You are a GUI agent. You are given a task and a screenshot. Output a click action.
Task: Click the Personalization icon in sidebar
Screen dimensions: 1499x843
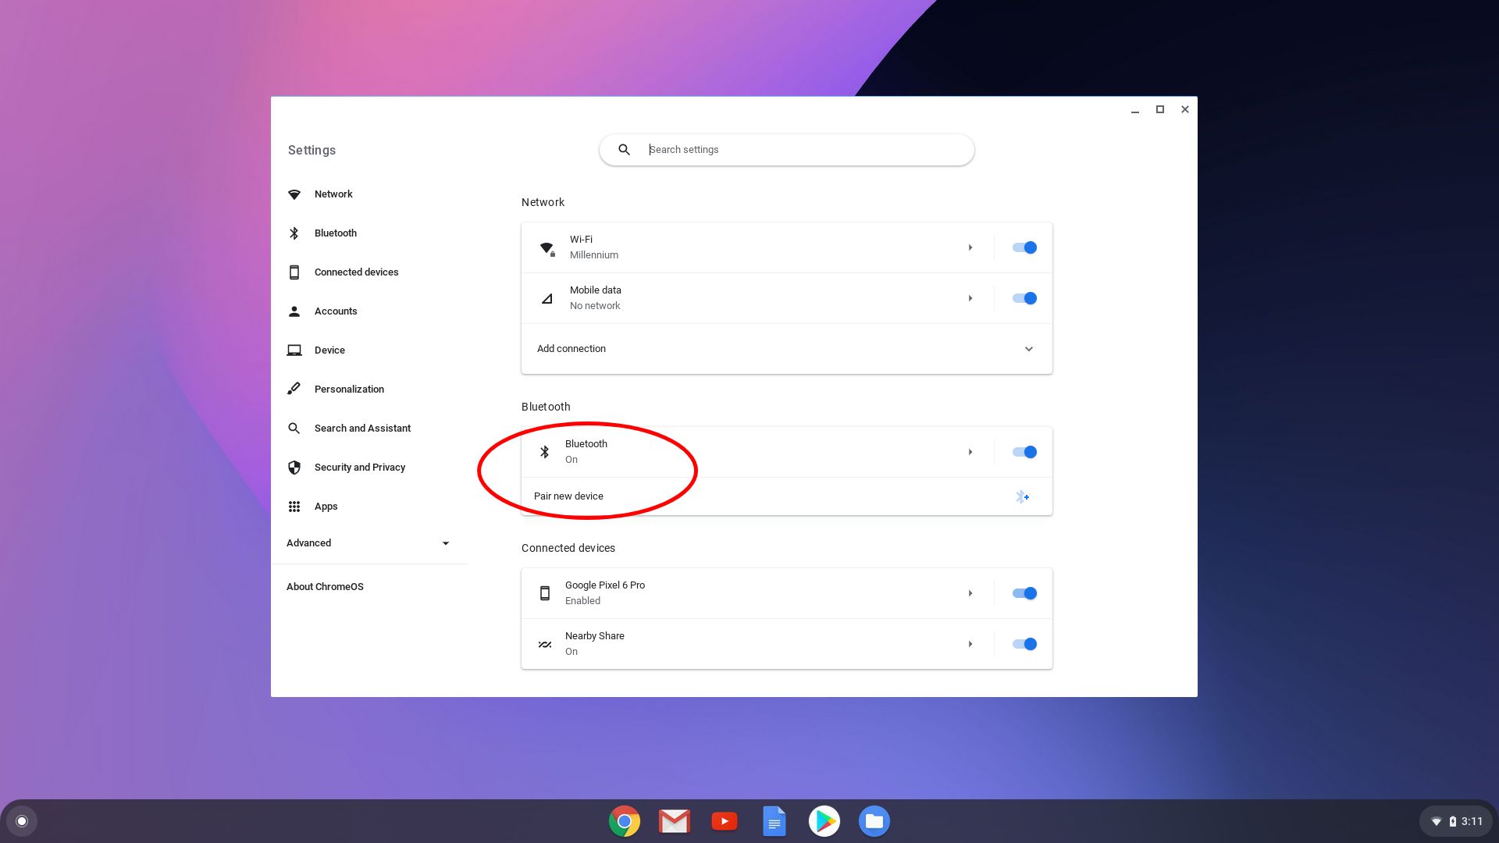point(294,389)
